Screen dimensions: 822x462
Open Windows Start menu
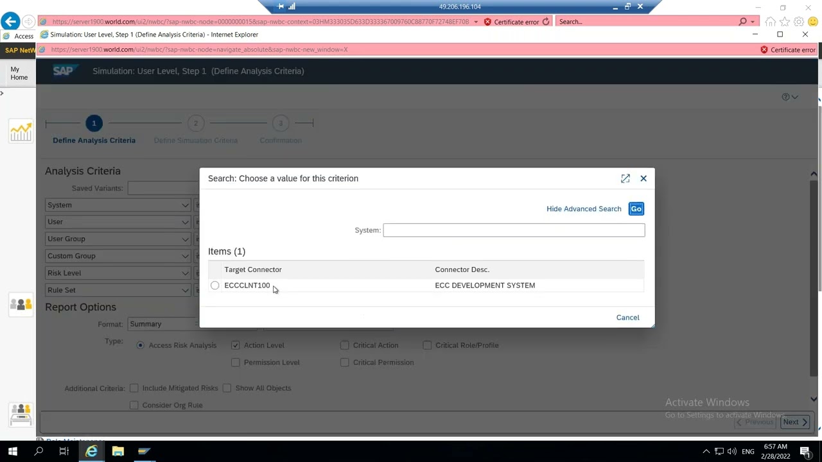[13, 451]
